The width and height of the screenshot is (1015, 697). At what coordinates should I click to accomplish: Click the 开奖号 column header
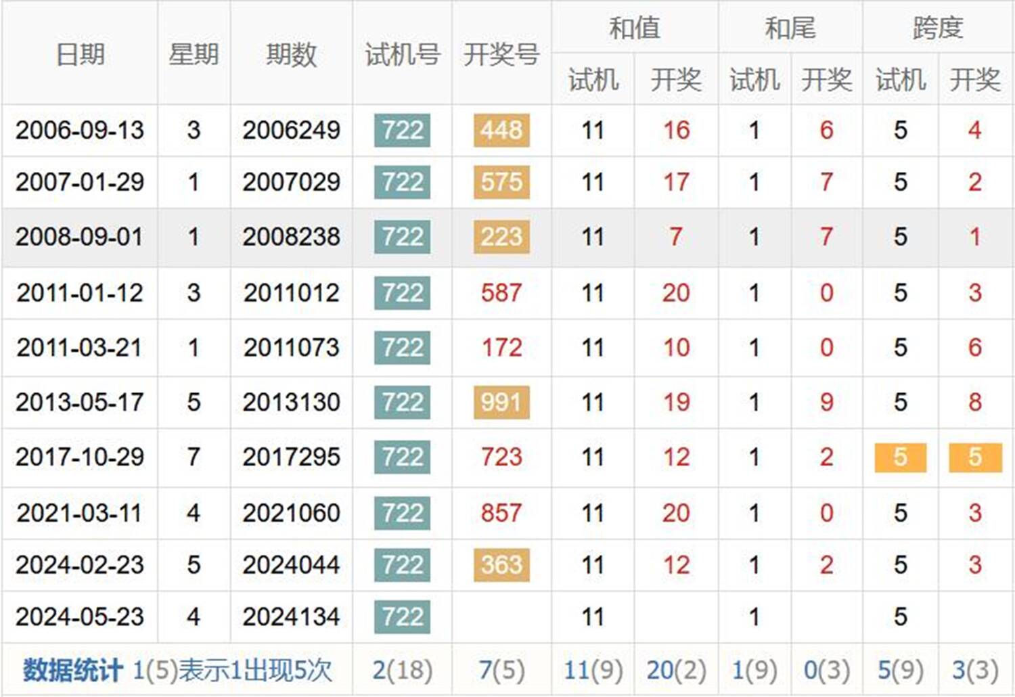501,54
